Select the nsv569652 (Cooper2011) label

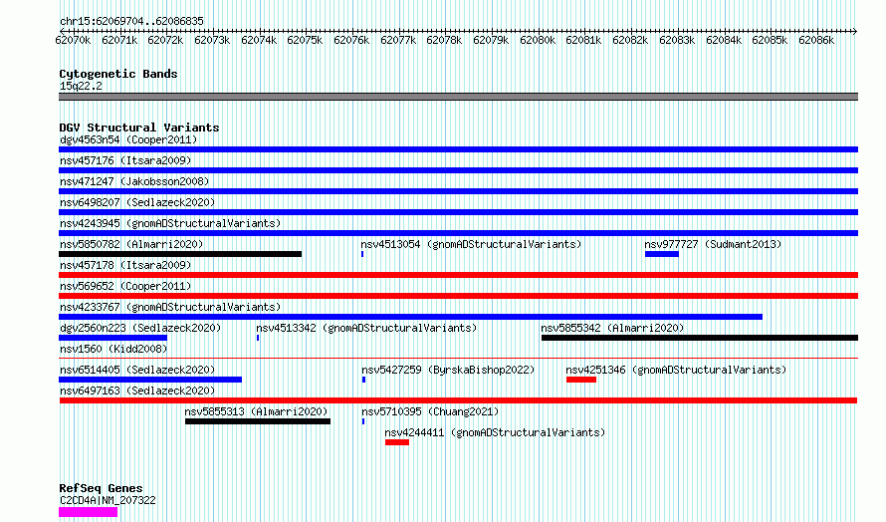coord(125,286)
